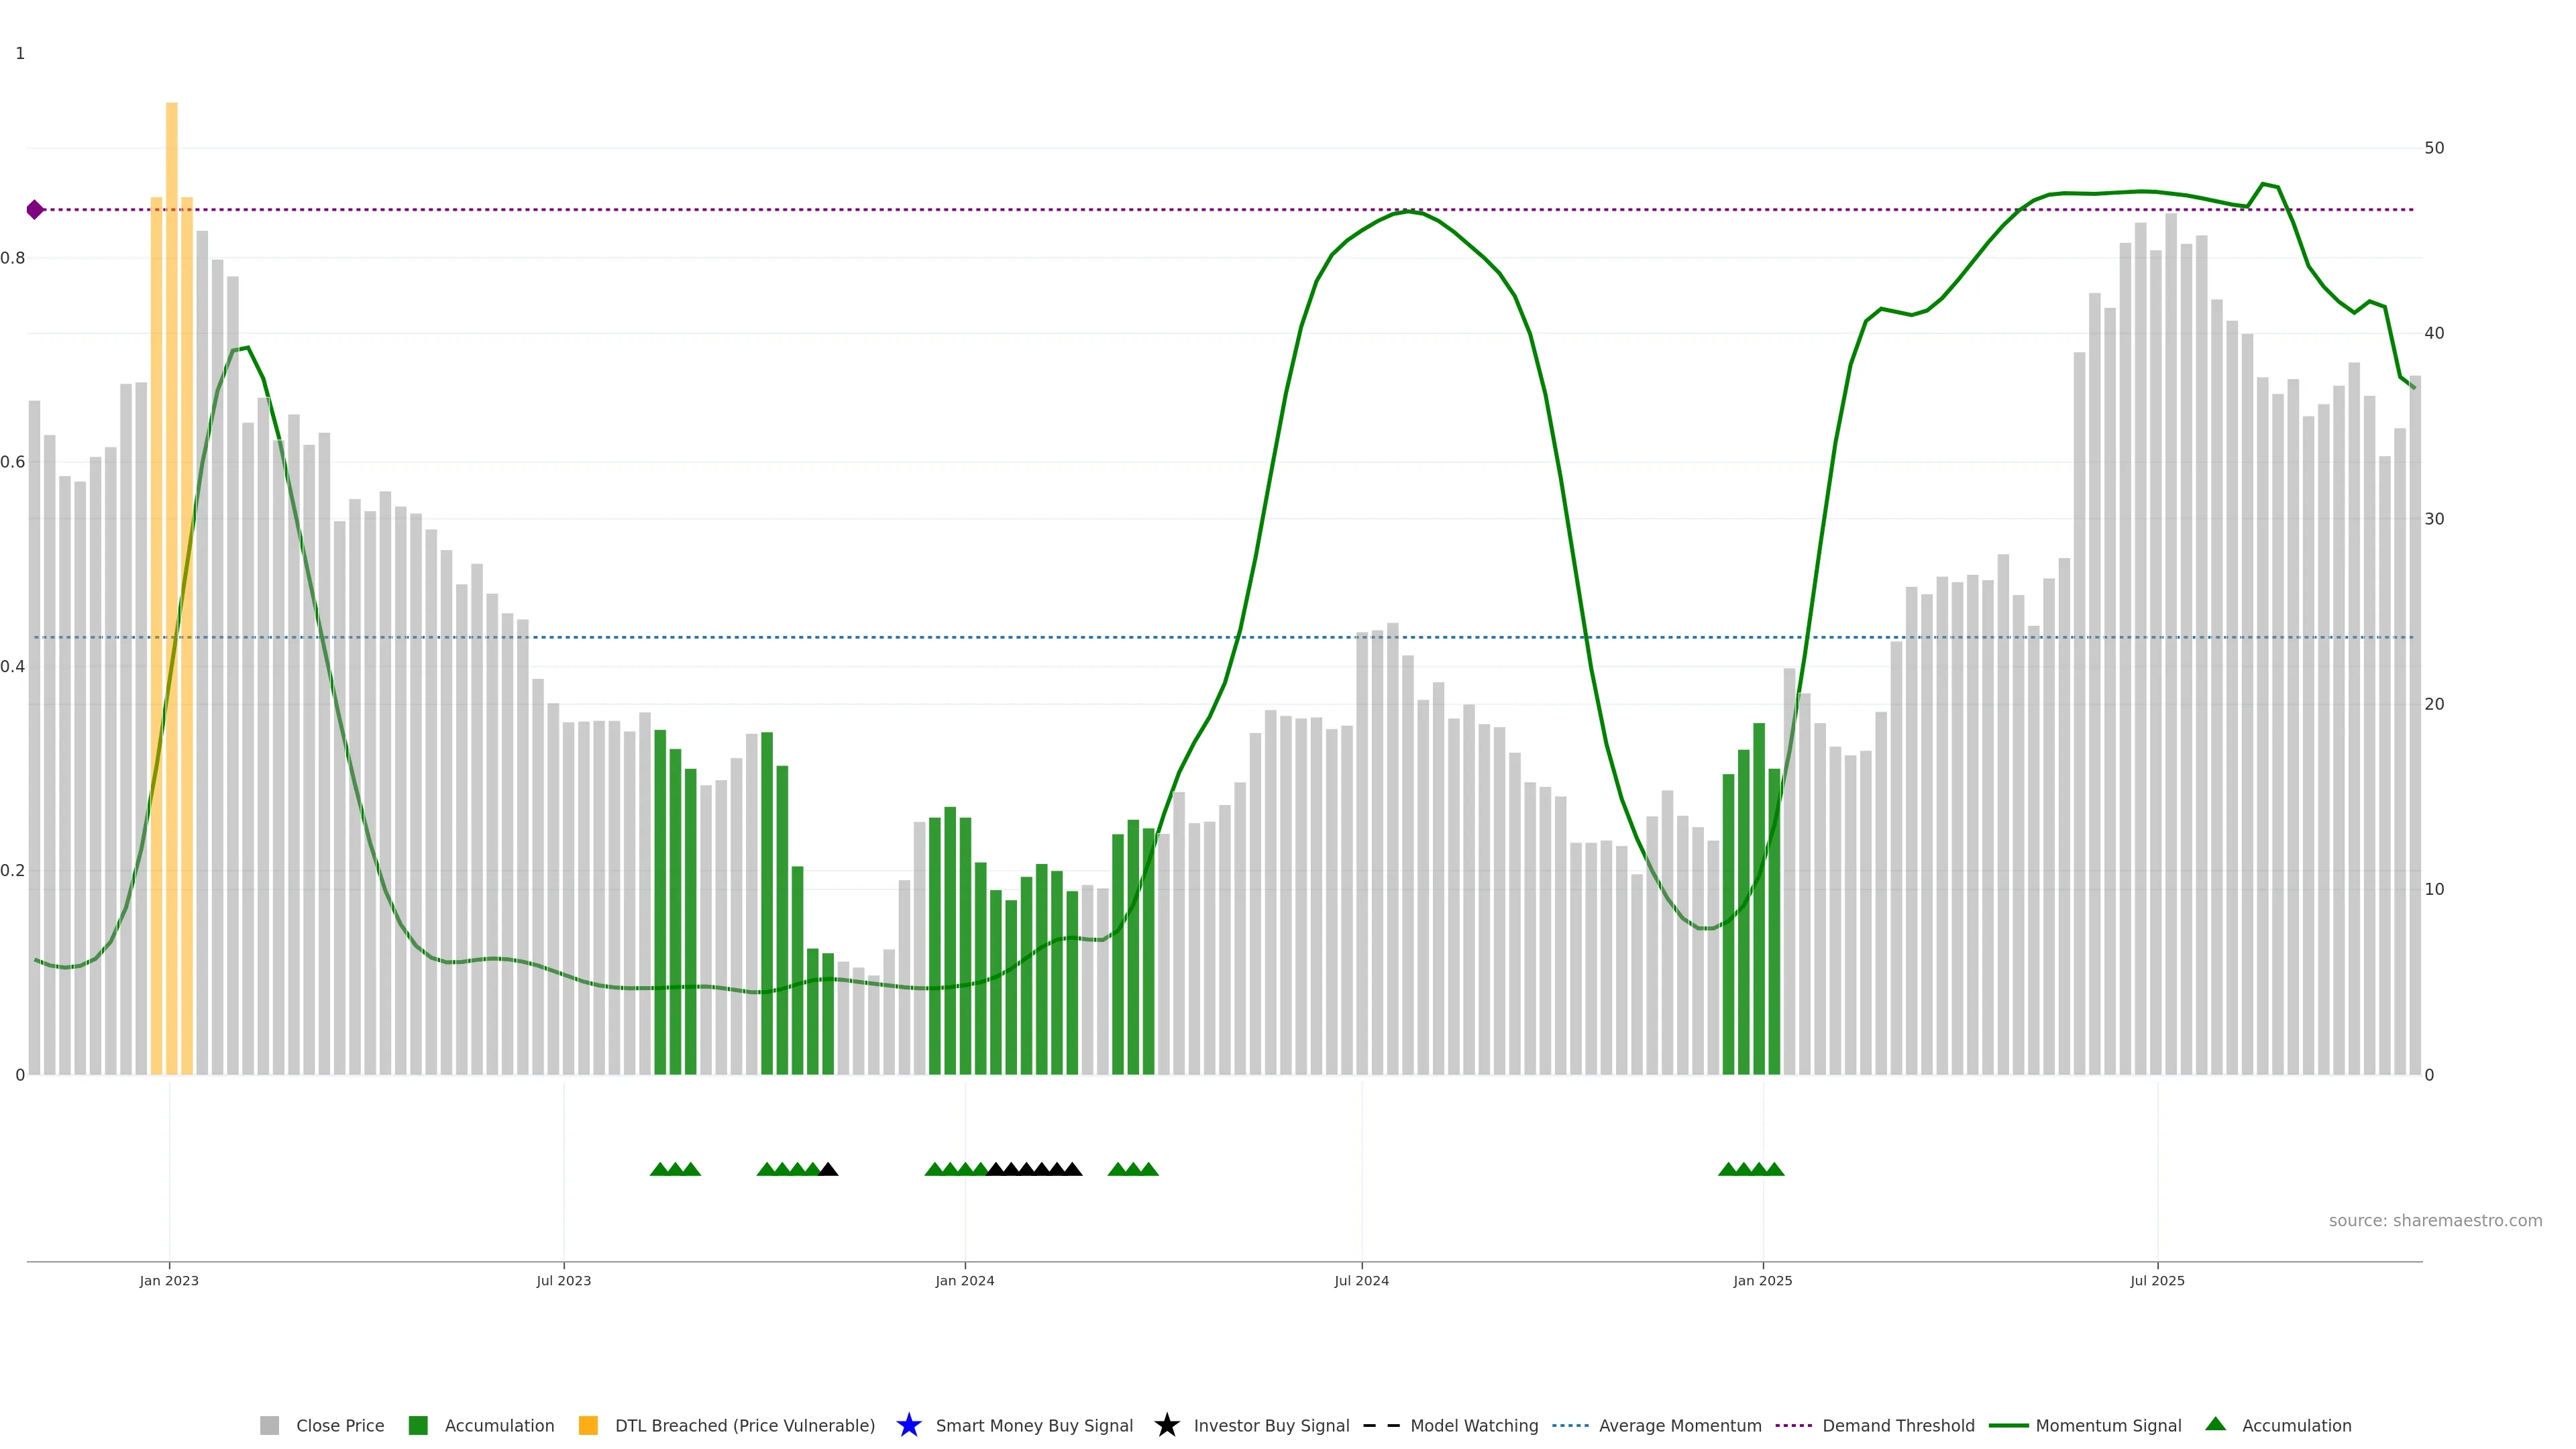Click the green Accumulation triangle legend icon

coord(2215,1424)
